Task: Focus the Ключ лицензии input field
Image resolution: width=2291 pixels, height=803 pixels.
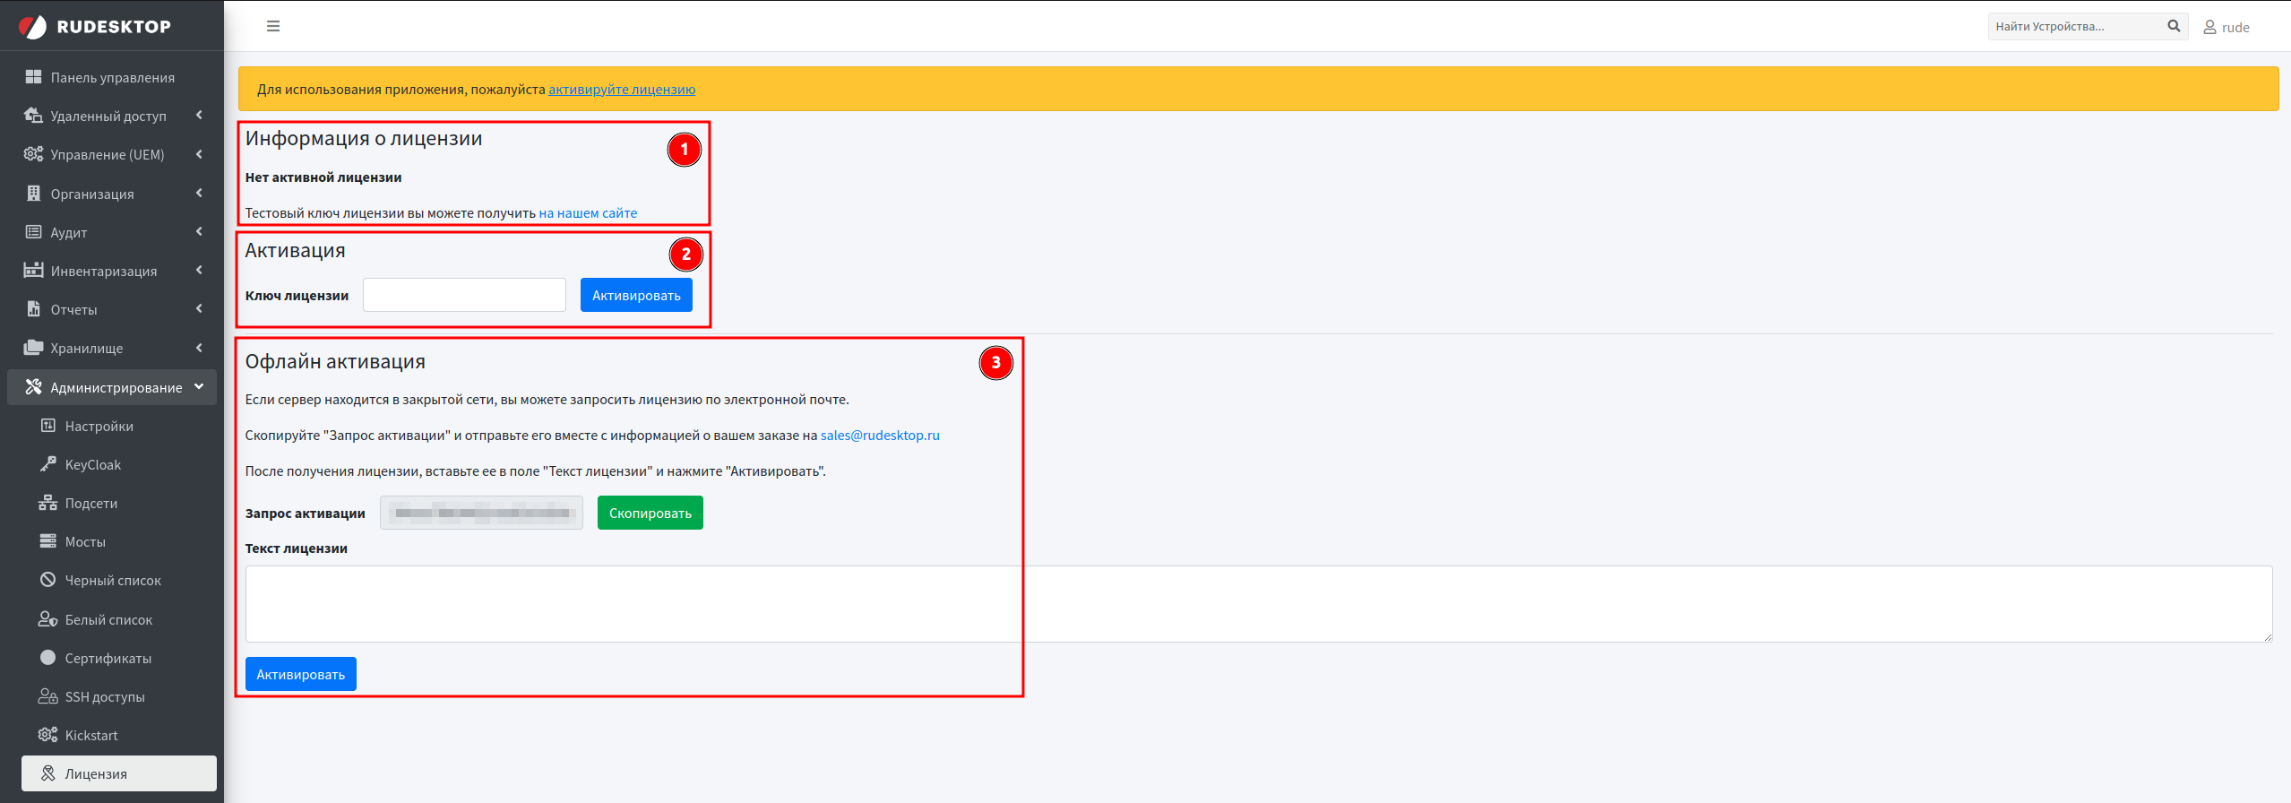Action: point(464,295)
